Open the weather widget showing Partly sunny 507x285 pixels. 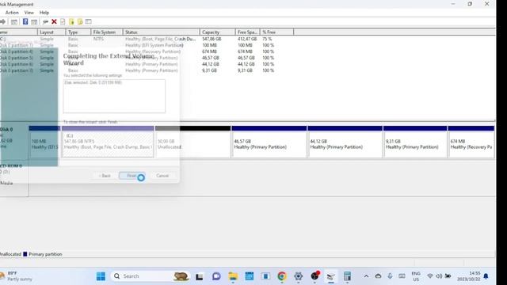[x=17, y=276]
